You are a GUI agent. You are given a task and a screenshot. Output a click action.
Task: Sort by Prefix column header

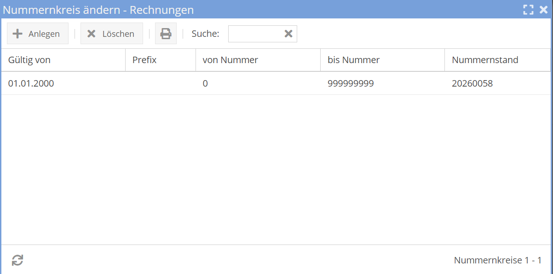[x=161, y=60]
